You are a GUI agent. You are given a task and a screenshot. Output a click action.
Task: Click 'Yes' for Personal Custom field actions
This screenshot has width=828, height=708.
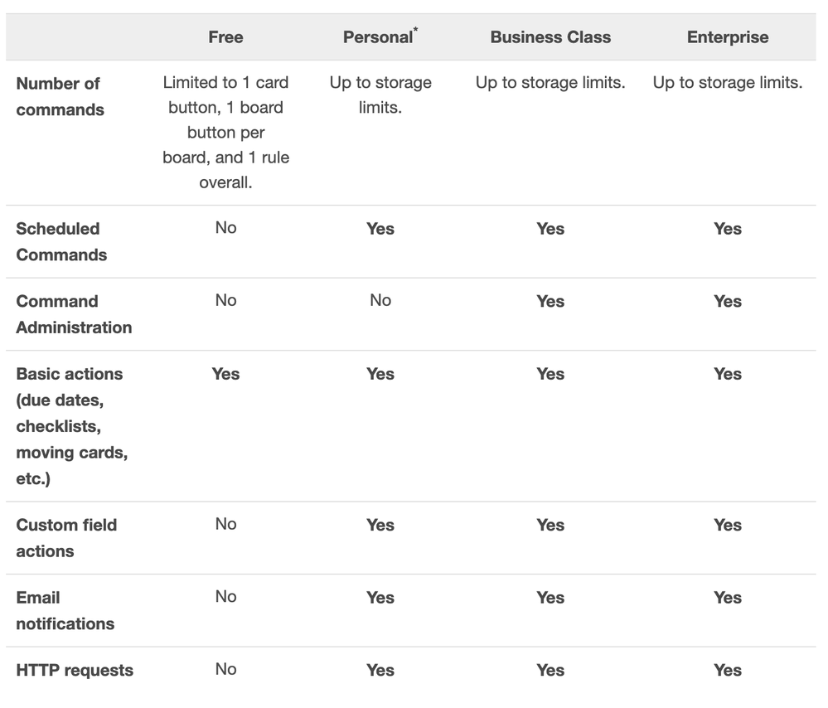coord(380,525)
